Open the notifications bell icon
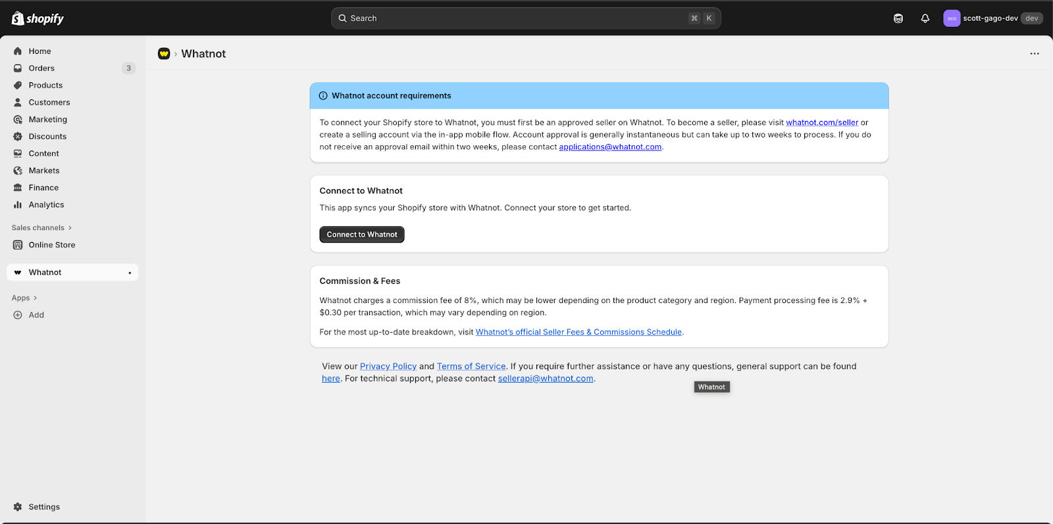Screen dimensions: 1053x524 (925, 18)
